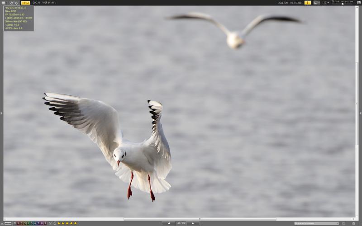Click the 47 / 126 image counter
The height and width of the screenshot is (226, 362).
pyautogui.click(x=181, y=223)
